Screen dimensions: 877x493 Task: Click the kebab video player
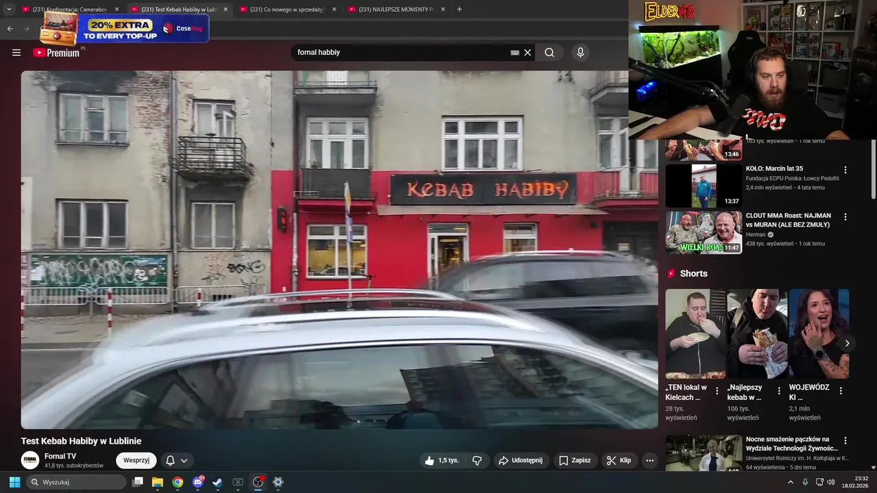(x=339, y=250)
